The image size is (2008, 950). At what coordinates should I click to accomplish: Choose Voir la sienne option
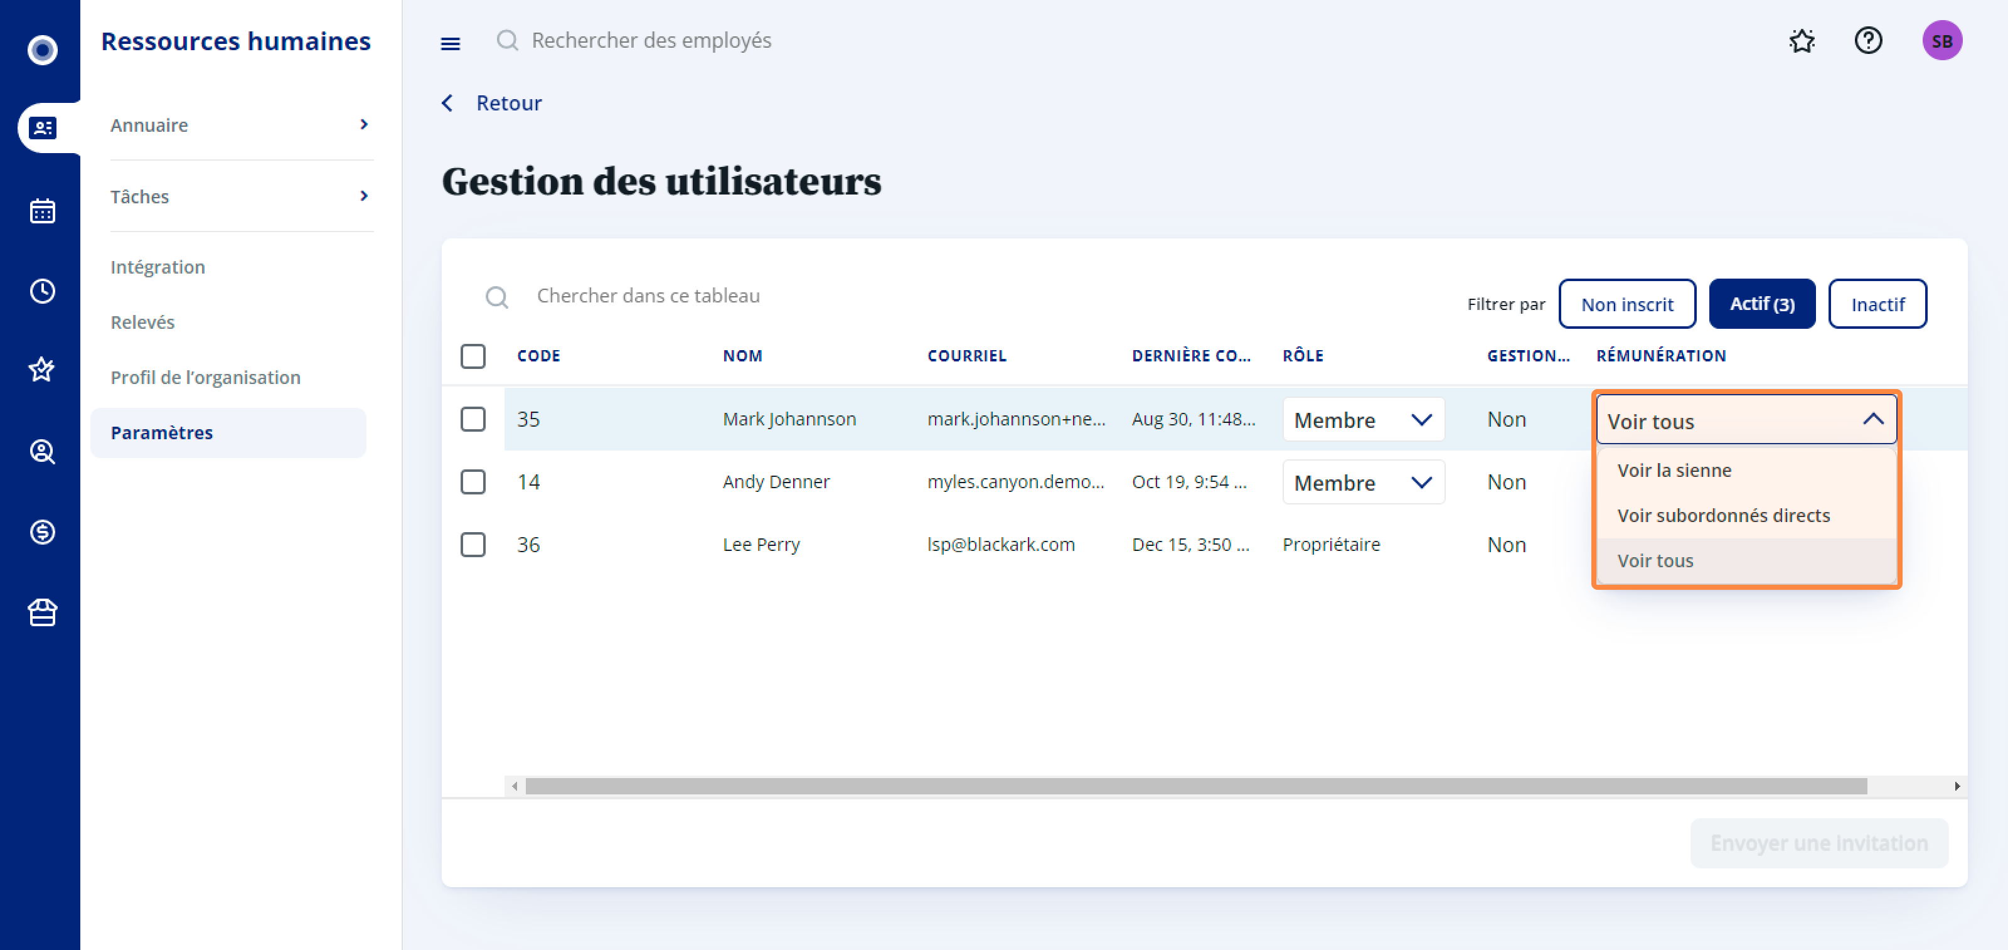pyautogui.click(x=1746, y=471)
